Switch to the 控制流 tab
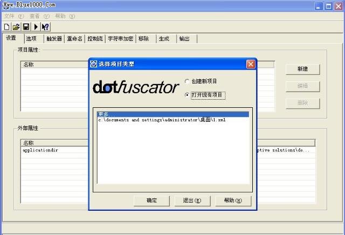 pyautogui.click(x=95, y=39)
